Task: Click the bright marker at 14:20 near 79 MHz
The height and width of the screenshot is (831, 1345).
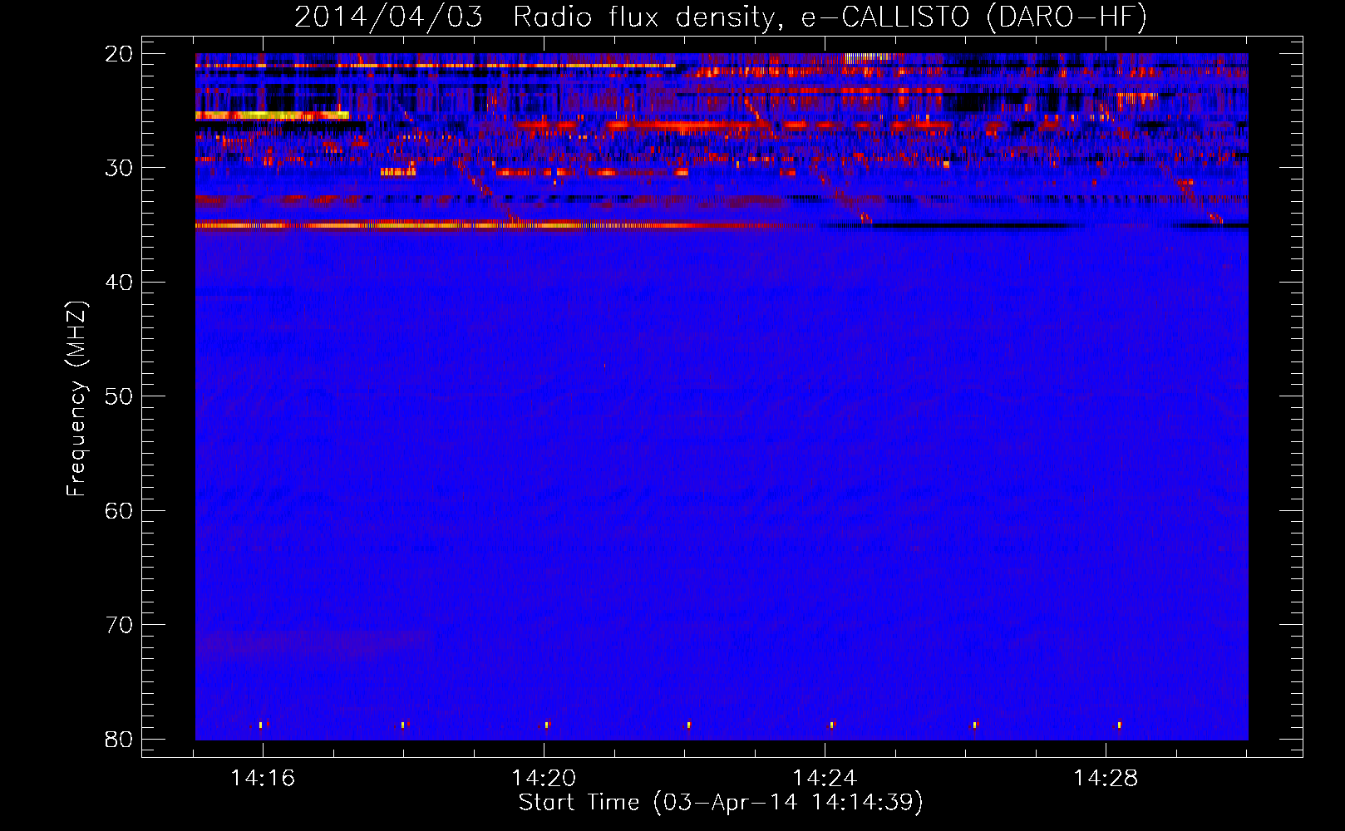Action: 547,725
